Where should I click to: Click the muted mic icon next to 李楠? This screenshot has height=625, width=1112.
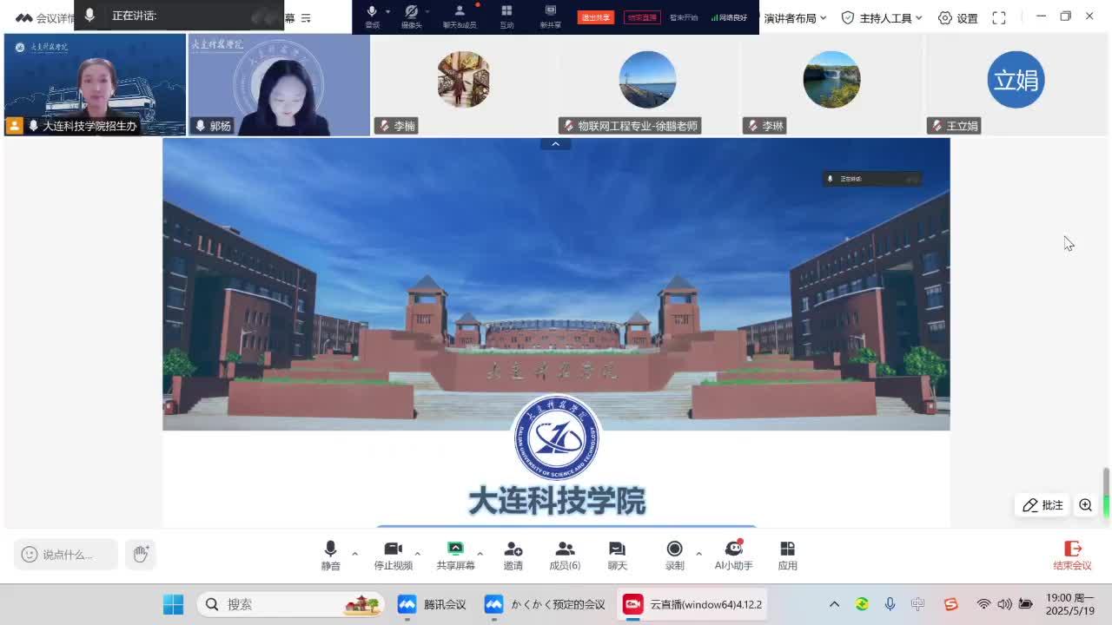(385, 126)
